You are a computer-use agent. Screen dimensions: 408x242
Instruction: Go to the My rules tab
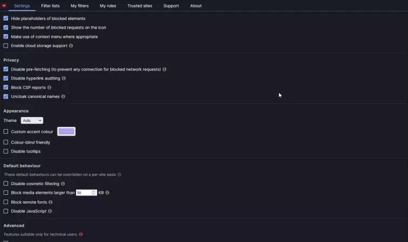pos(109,6)
